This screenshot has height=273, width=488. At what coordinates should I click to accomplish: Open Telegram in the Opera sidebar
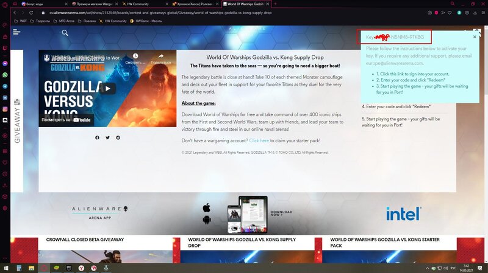point(5,86)
